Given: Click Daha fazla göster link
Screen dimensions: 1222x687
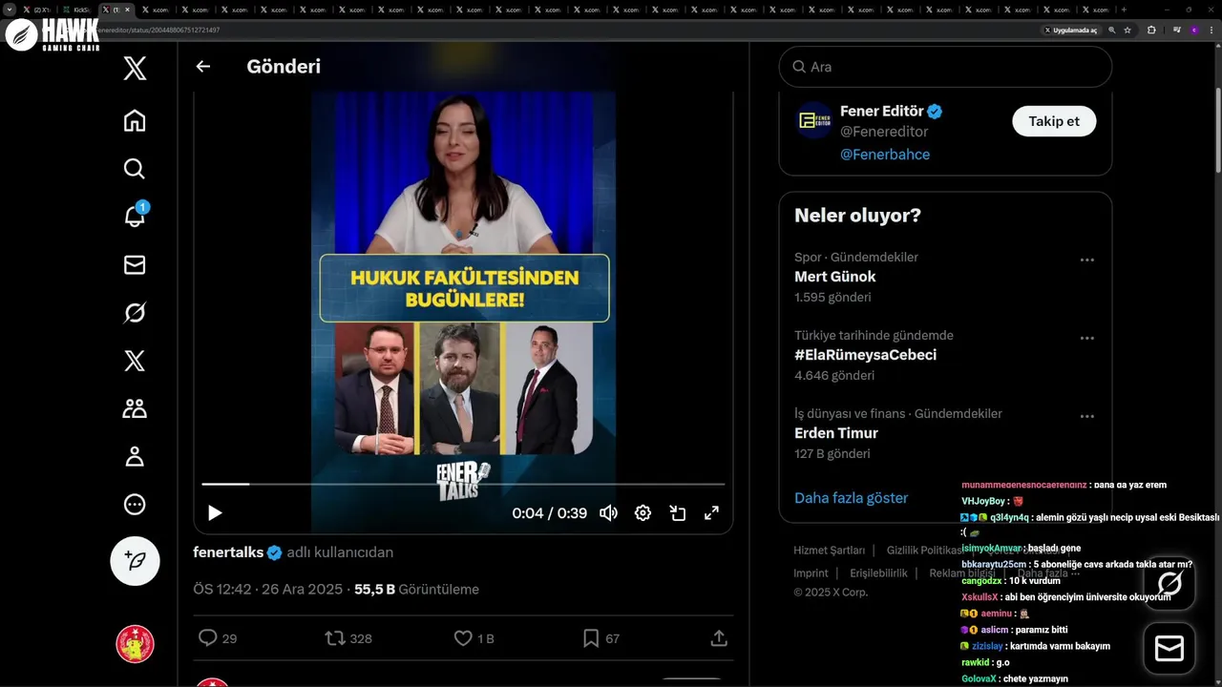Looking at the screenshot, I should [x=851, y=498].
